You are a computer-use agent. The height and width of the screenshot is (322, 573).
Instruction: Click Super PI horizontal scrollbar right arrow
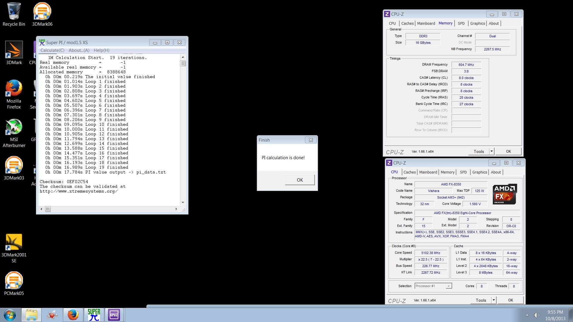[x=176, y=209]
